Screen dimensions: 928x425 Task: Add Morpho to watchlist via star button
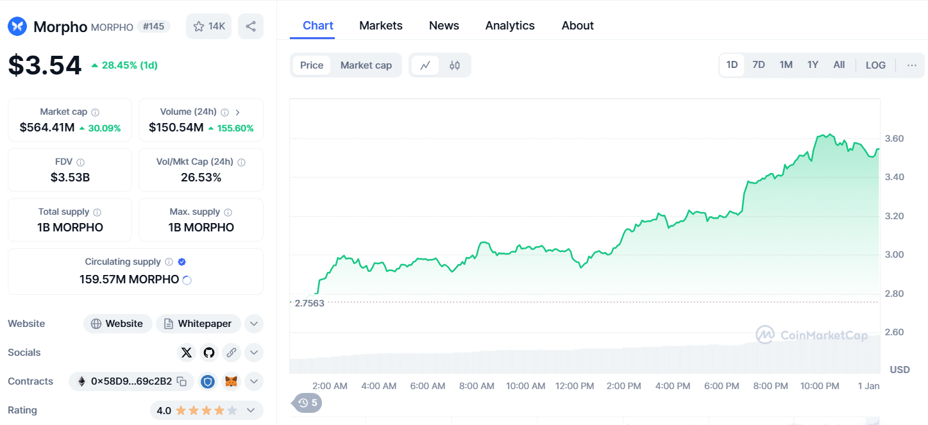209,26
